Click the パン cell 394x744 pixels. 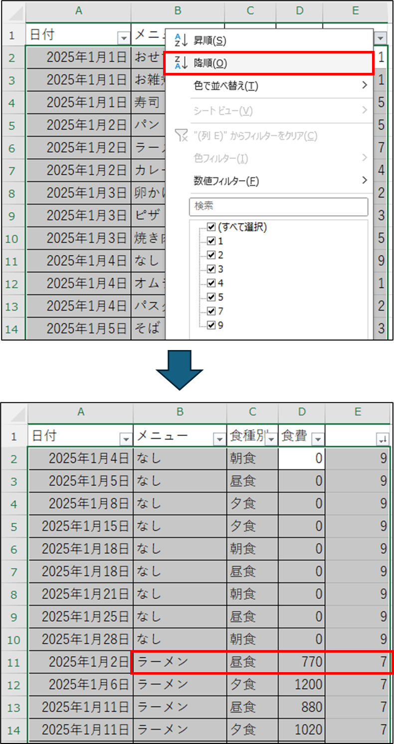pos(148,125)
